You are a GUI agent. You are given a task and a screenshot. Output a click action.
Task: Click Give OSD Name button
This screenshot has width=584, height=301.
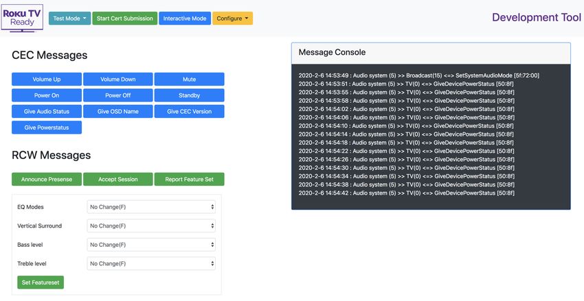pos(117,111)
